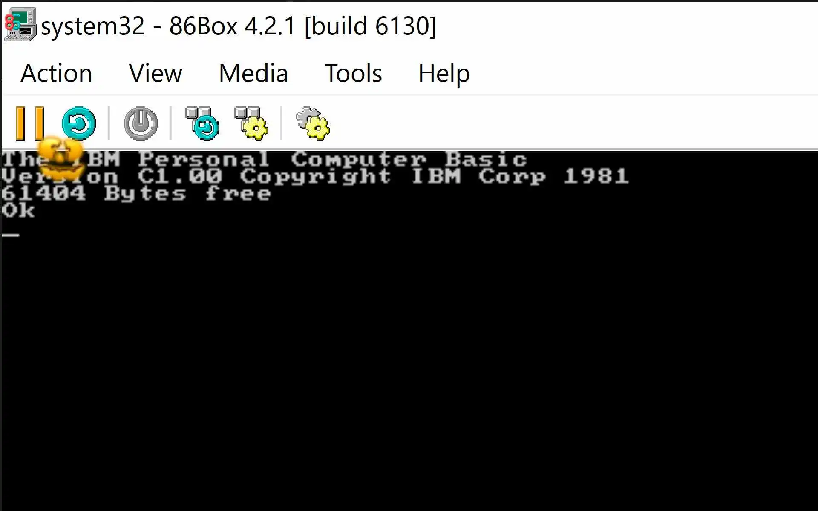The width and height of the screenshot is (818, 511).
Task: Open the Action menu
Action: [56, 73]
